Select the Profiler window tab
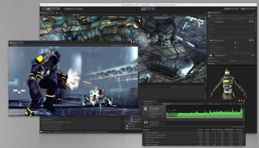Image resolution: width=259 pixels, height=148 pixels. click(149, 101)
